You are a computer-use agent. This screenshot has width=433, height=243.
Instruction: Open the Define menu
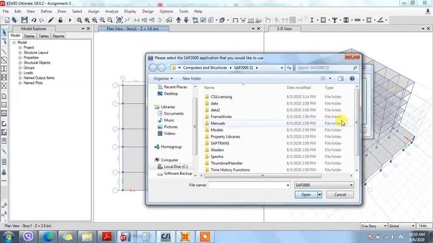click(46, 11)
